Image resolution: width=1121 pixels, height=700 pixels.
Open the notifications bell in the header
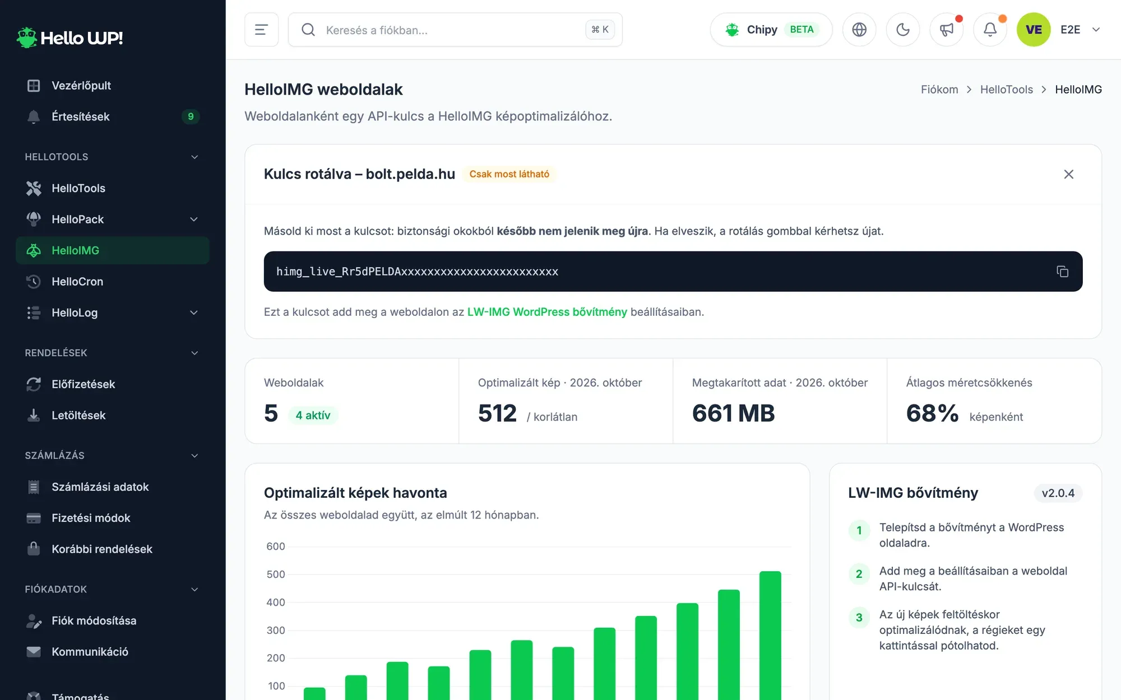pyautogui.click(x=990, y=30)
